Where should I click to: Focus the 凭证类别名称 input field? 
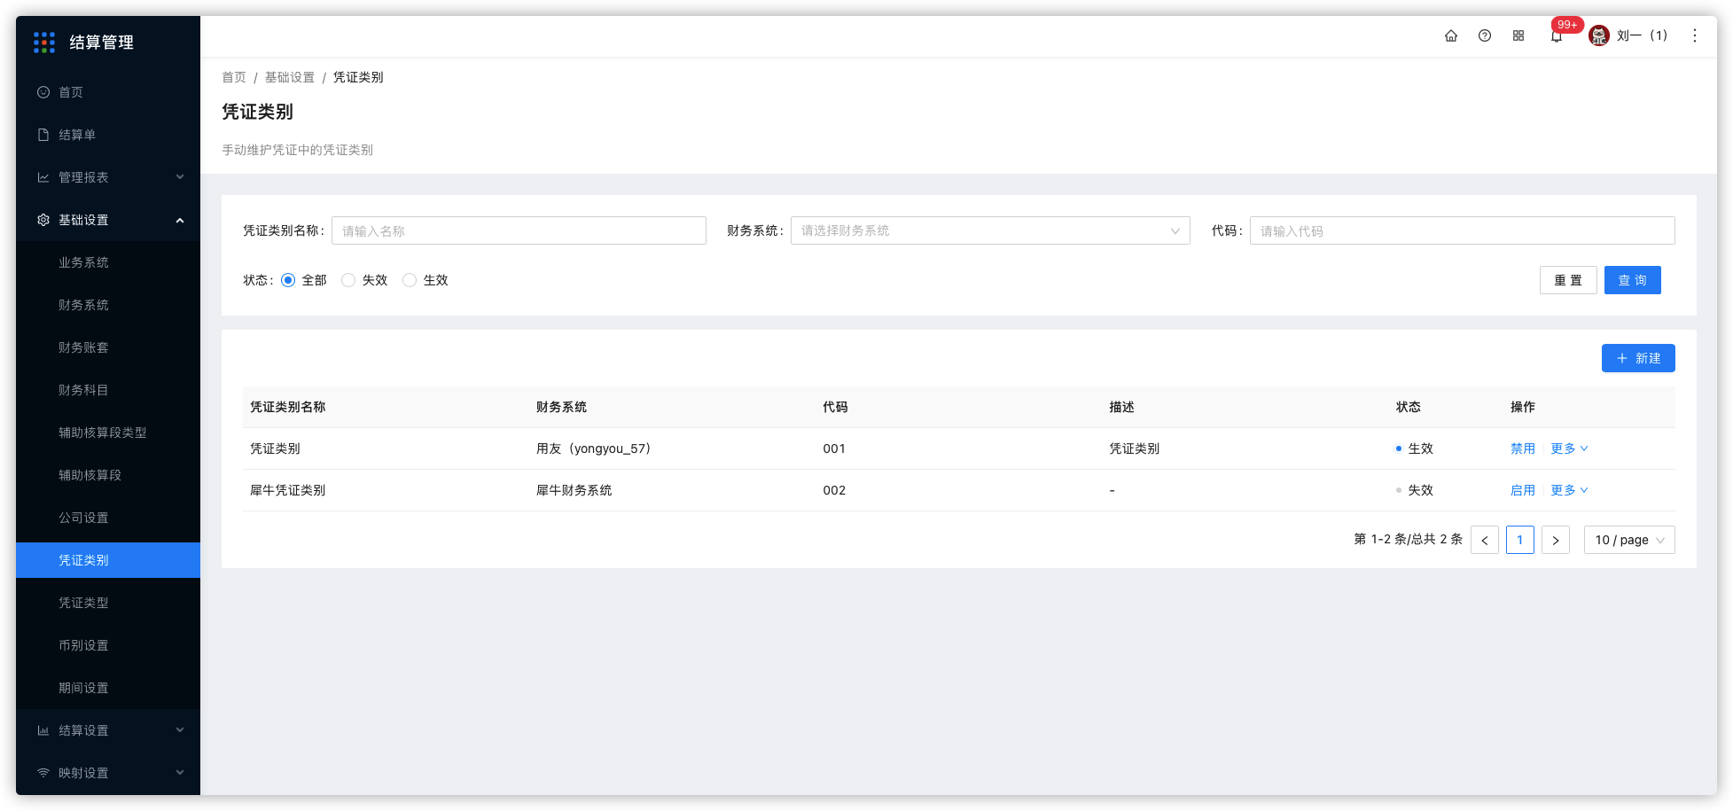(x=519, y=230)
